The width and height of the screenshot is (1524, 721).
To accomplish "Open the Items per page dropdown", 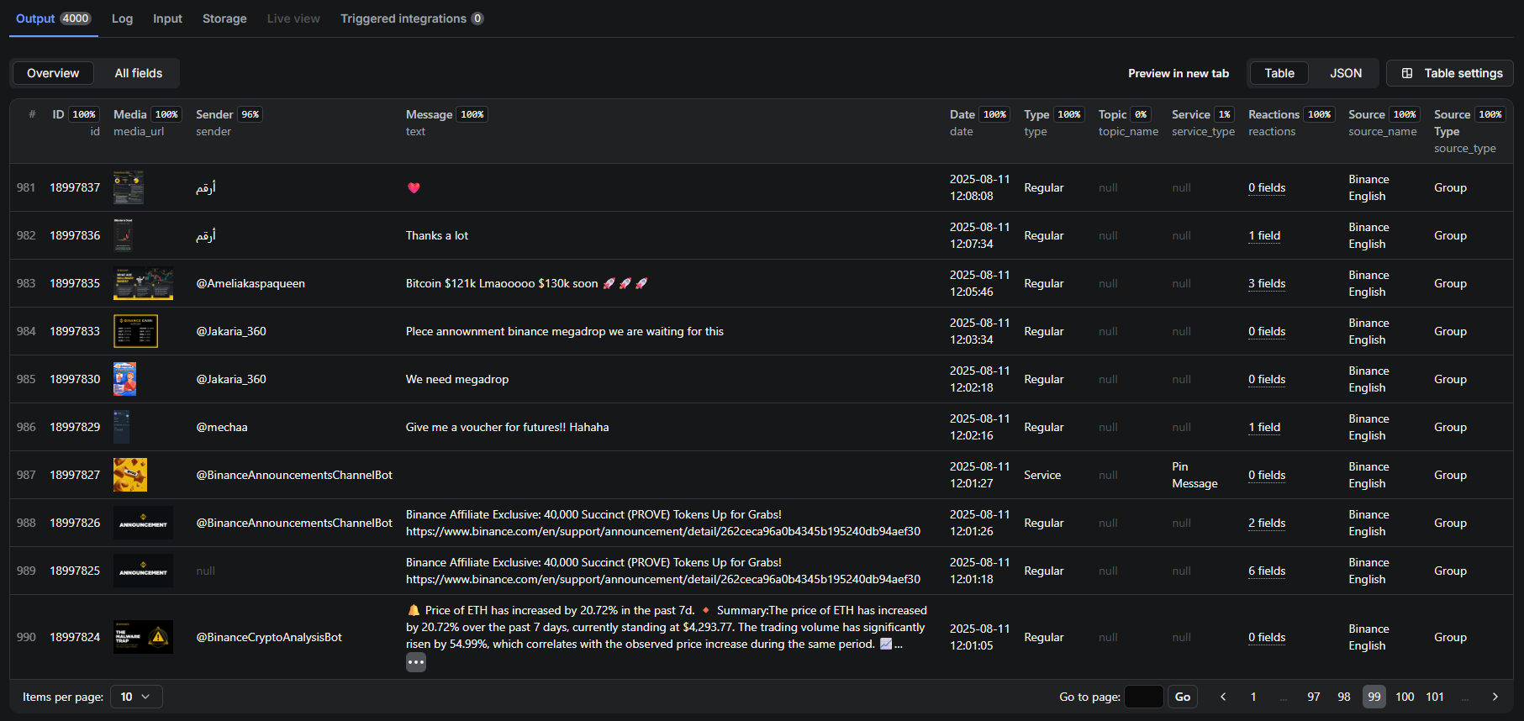I will point(136,697).
